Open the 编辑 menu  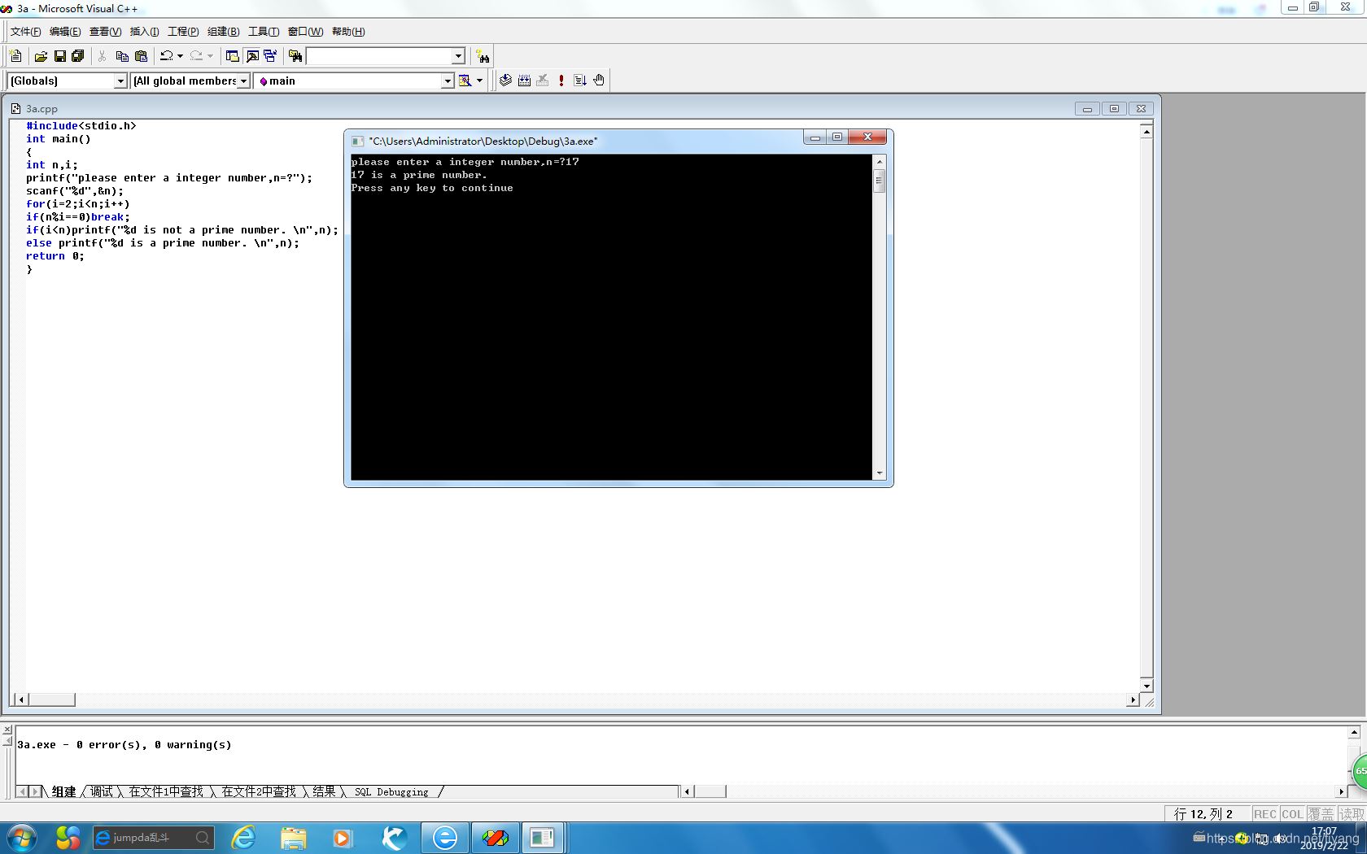[65, 32]
